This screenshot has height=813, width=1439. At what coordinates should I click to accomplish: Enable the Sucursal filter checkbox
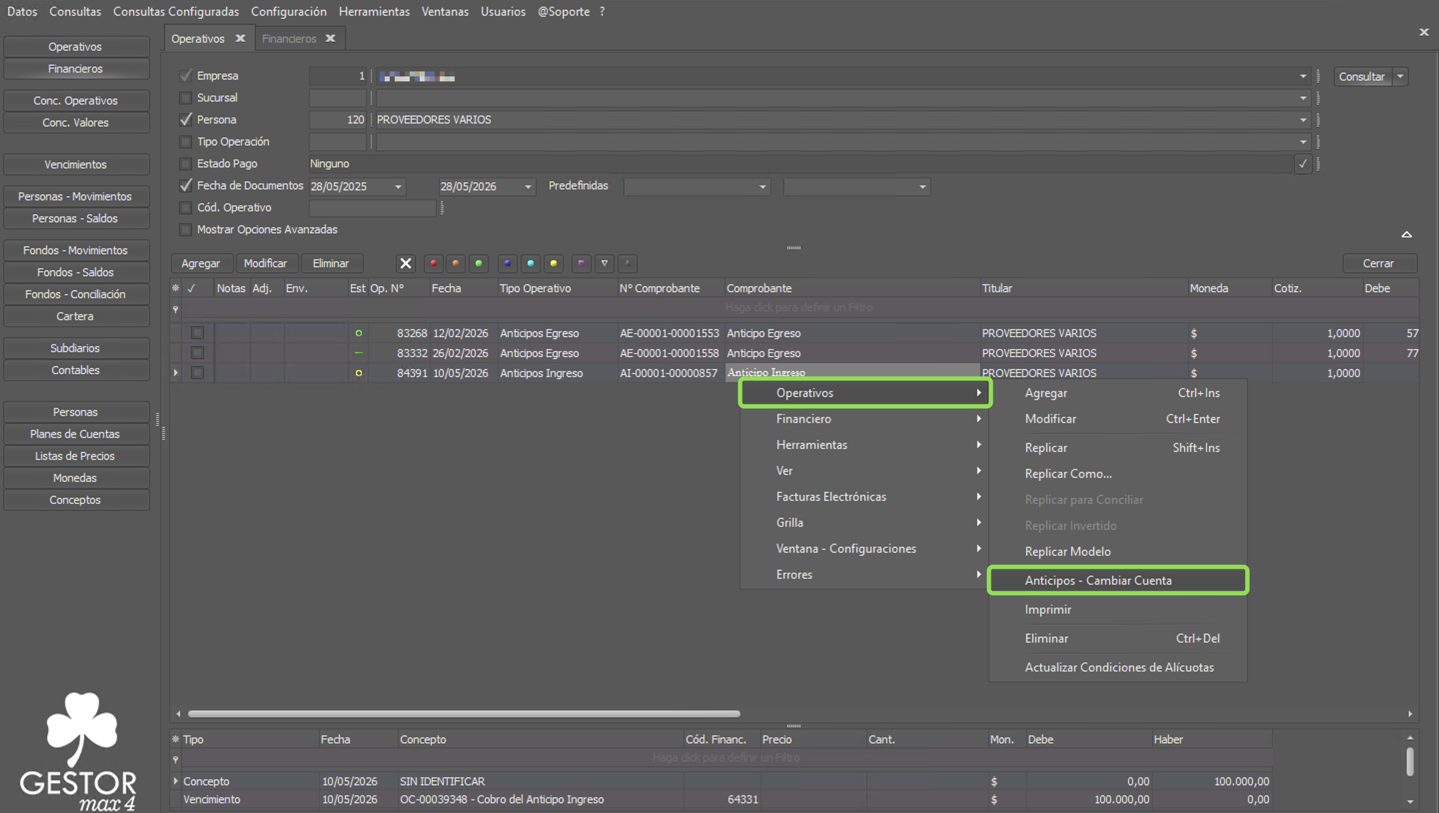click(185, 98)
